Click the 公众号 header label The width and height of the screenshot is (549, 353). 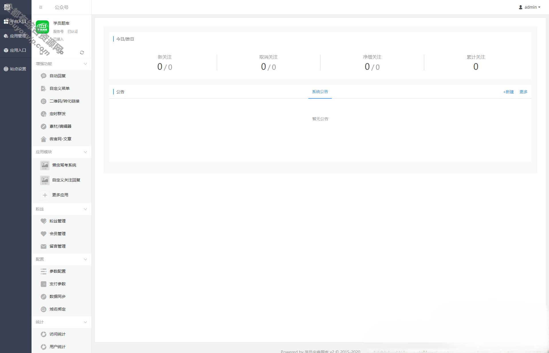(62, 7)
